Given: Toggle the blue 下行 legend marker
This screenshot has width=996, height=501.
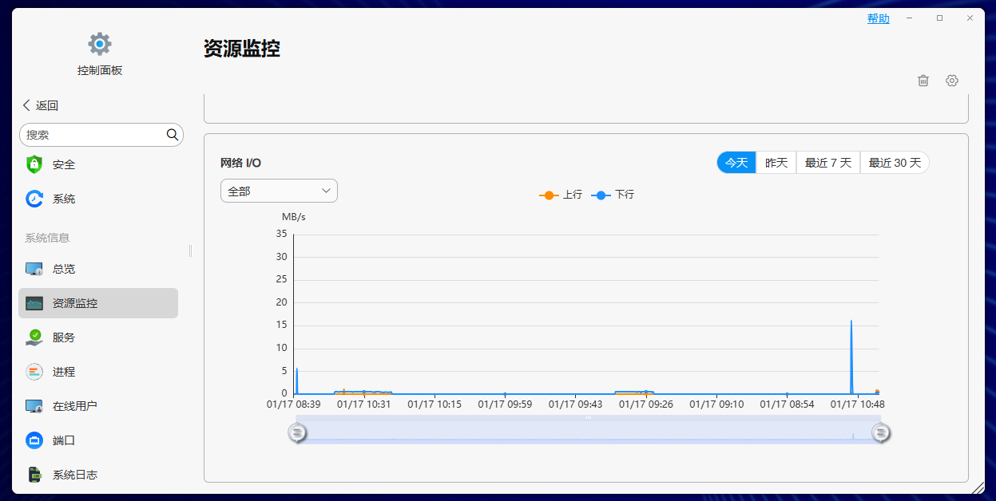Looking at the screenshot, I should 601,195.
